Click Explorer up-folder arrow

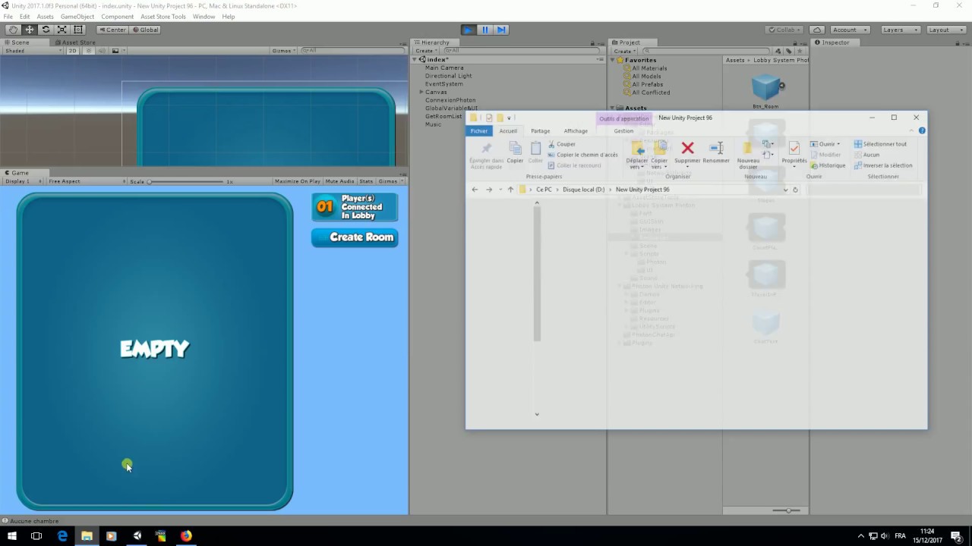point(510,190)
